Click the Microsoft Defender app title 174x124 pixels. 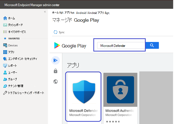(84, 111)
